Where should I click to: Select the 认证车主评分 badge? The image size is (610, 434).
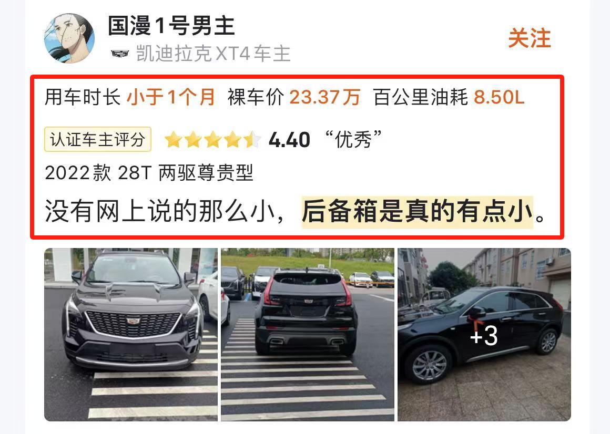[x=98, y=139]
